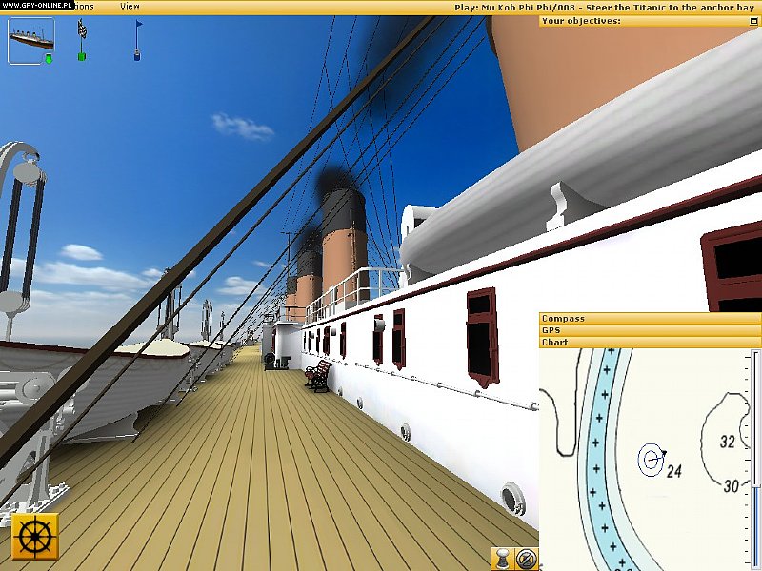Toggle the green status light under the ship thumbnail
Viewport: 762px width, 571px height.
50,61
